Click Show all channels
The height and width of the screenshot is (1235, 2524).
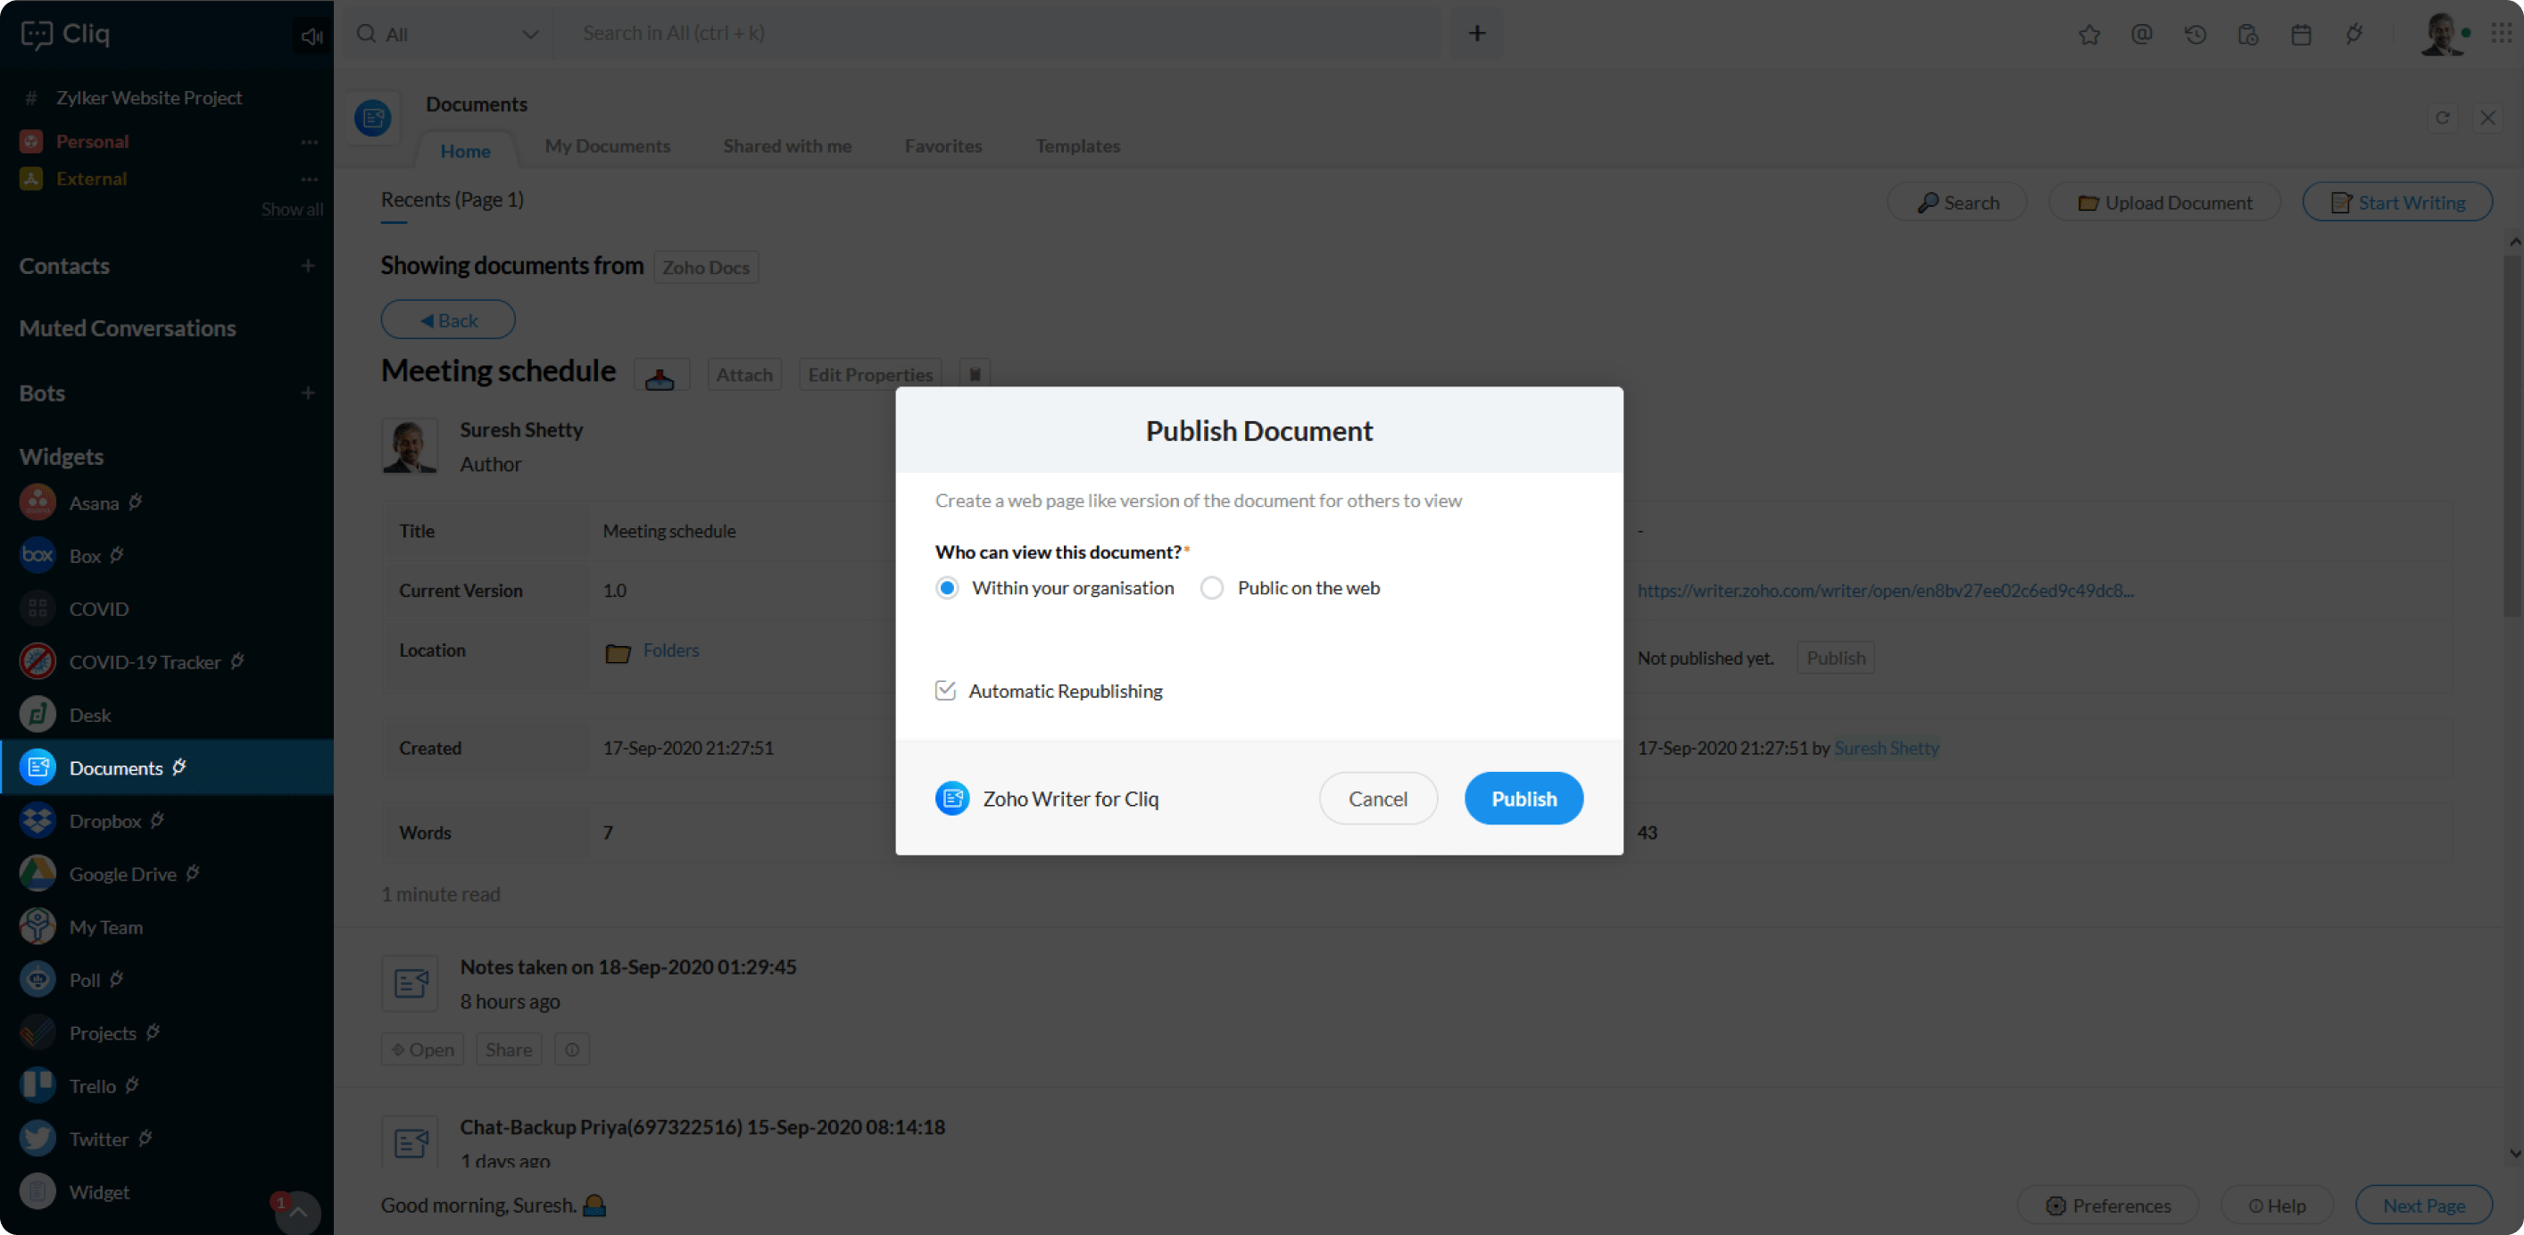[292, 210]
